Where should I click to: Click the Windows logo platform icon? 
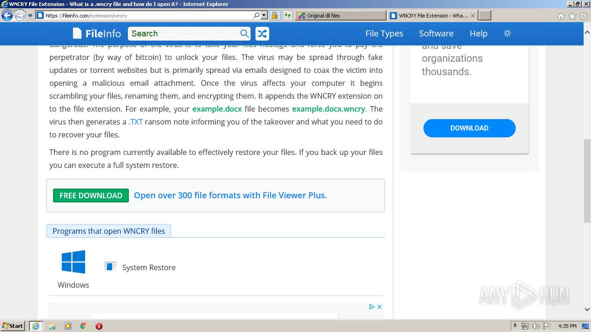73,262
